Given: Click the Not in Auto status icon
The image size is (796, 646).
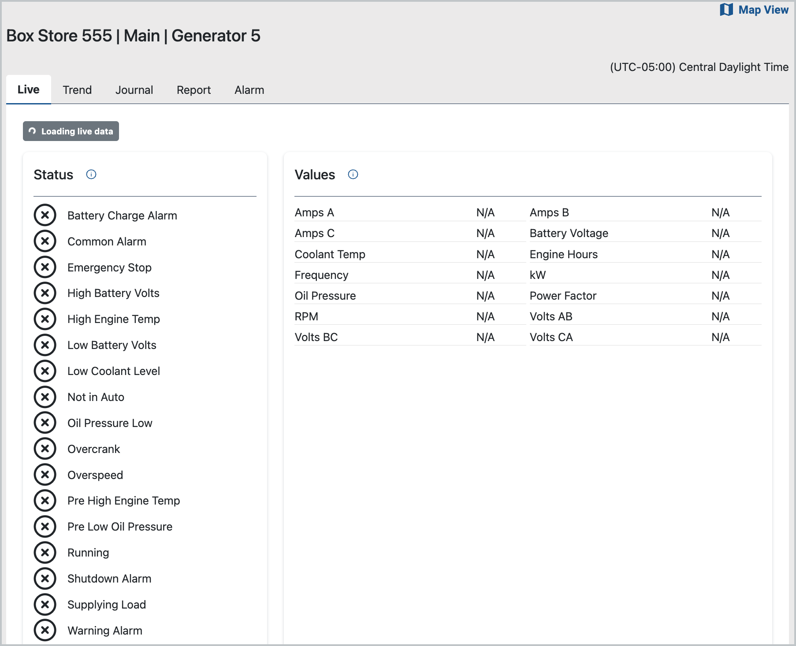Looking at the screenshot, I should click(x=45, y=397).
